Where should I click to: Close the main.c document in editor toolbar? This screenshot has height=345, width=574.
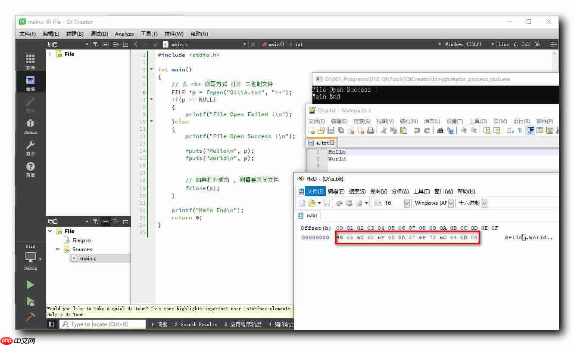pyautogui.click(x=253, y=44)
